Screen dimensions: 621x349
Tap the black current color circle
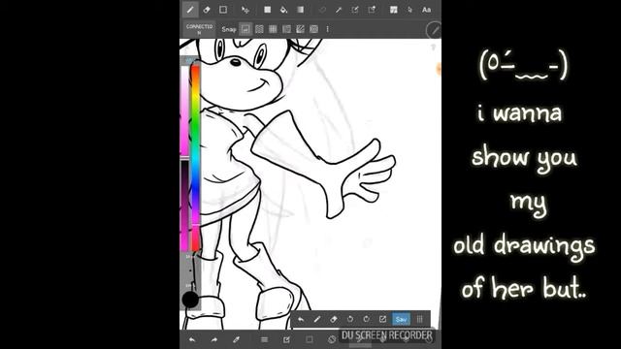pyautogui.click(x=190, y=300)
